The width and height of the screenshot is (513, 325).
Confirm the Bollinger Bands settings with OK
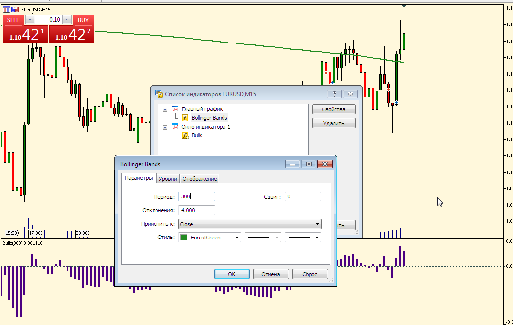coord(232,274)
